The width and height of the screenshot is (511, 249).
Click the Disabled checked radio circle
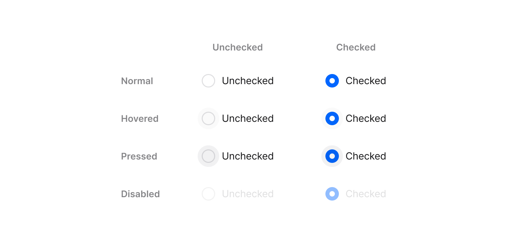click(x=332, y=194)
